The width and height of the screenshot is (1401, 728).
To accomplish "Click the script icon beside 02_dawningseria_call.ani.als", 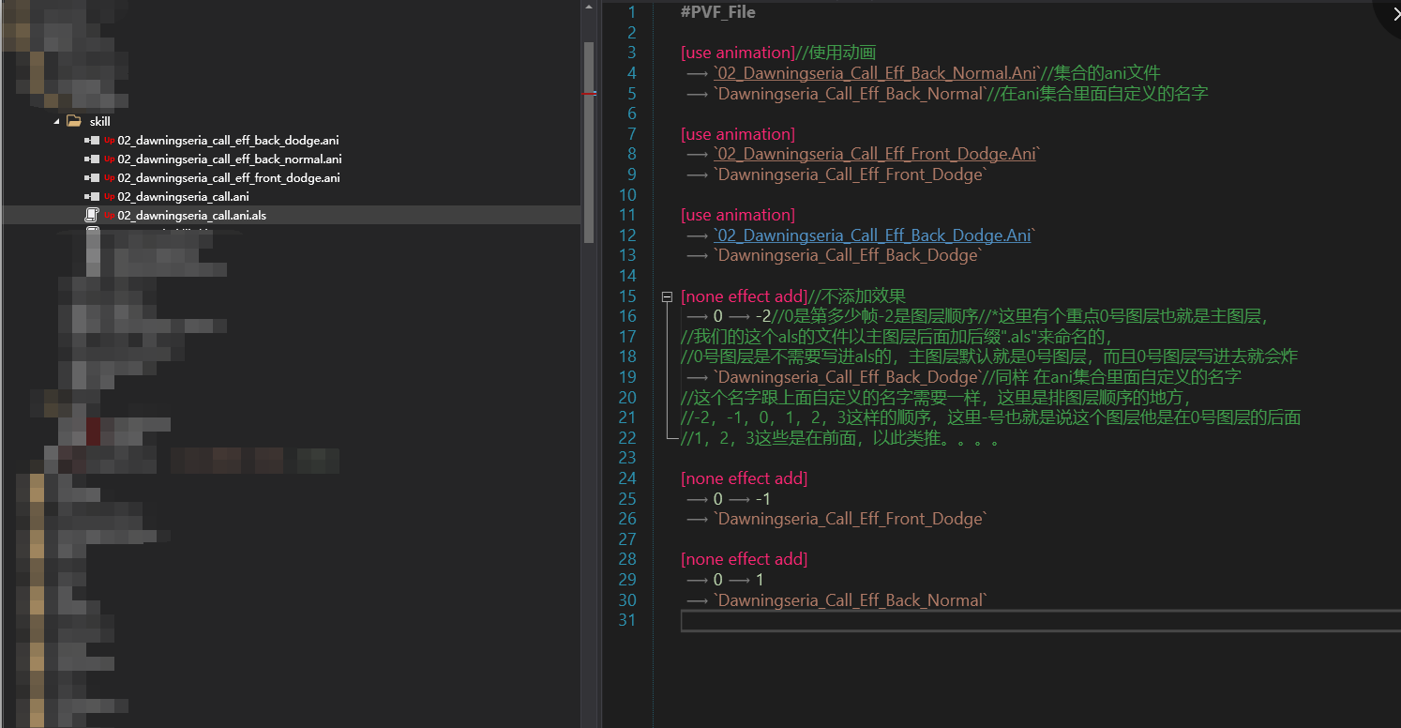I will 92,215.
